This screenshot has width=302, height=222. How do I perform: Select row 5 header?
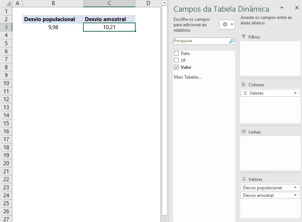click(x=6, y=43)
